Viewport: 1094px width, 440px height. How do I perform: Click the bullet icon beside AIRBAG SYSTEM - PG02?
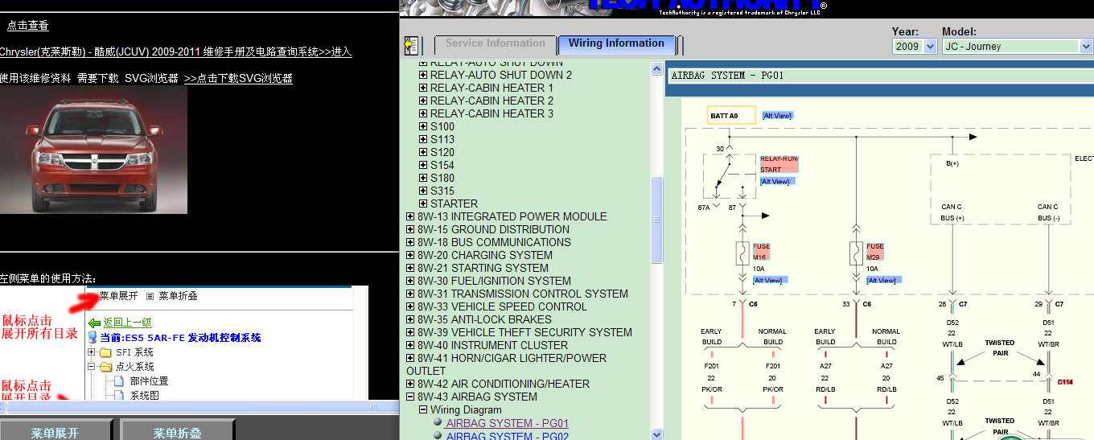pyautogui.click(x=438, y=434)
